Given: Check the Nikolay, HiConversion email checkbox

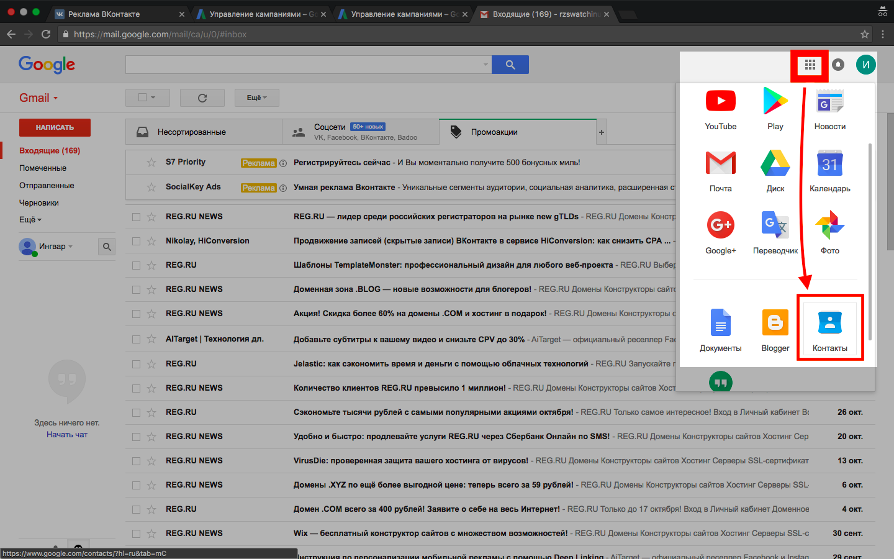Looking at the screenshot, I should pyautogui.click(x=136, y=241).
